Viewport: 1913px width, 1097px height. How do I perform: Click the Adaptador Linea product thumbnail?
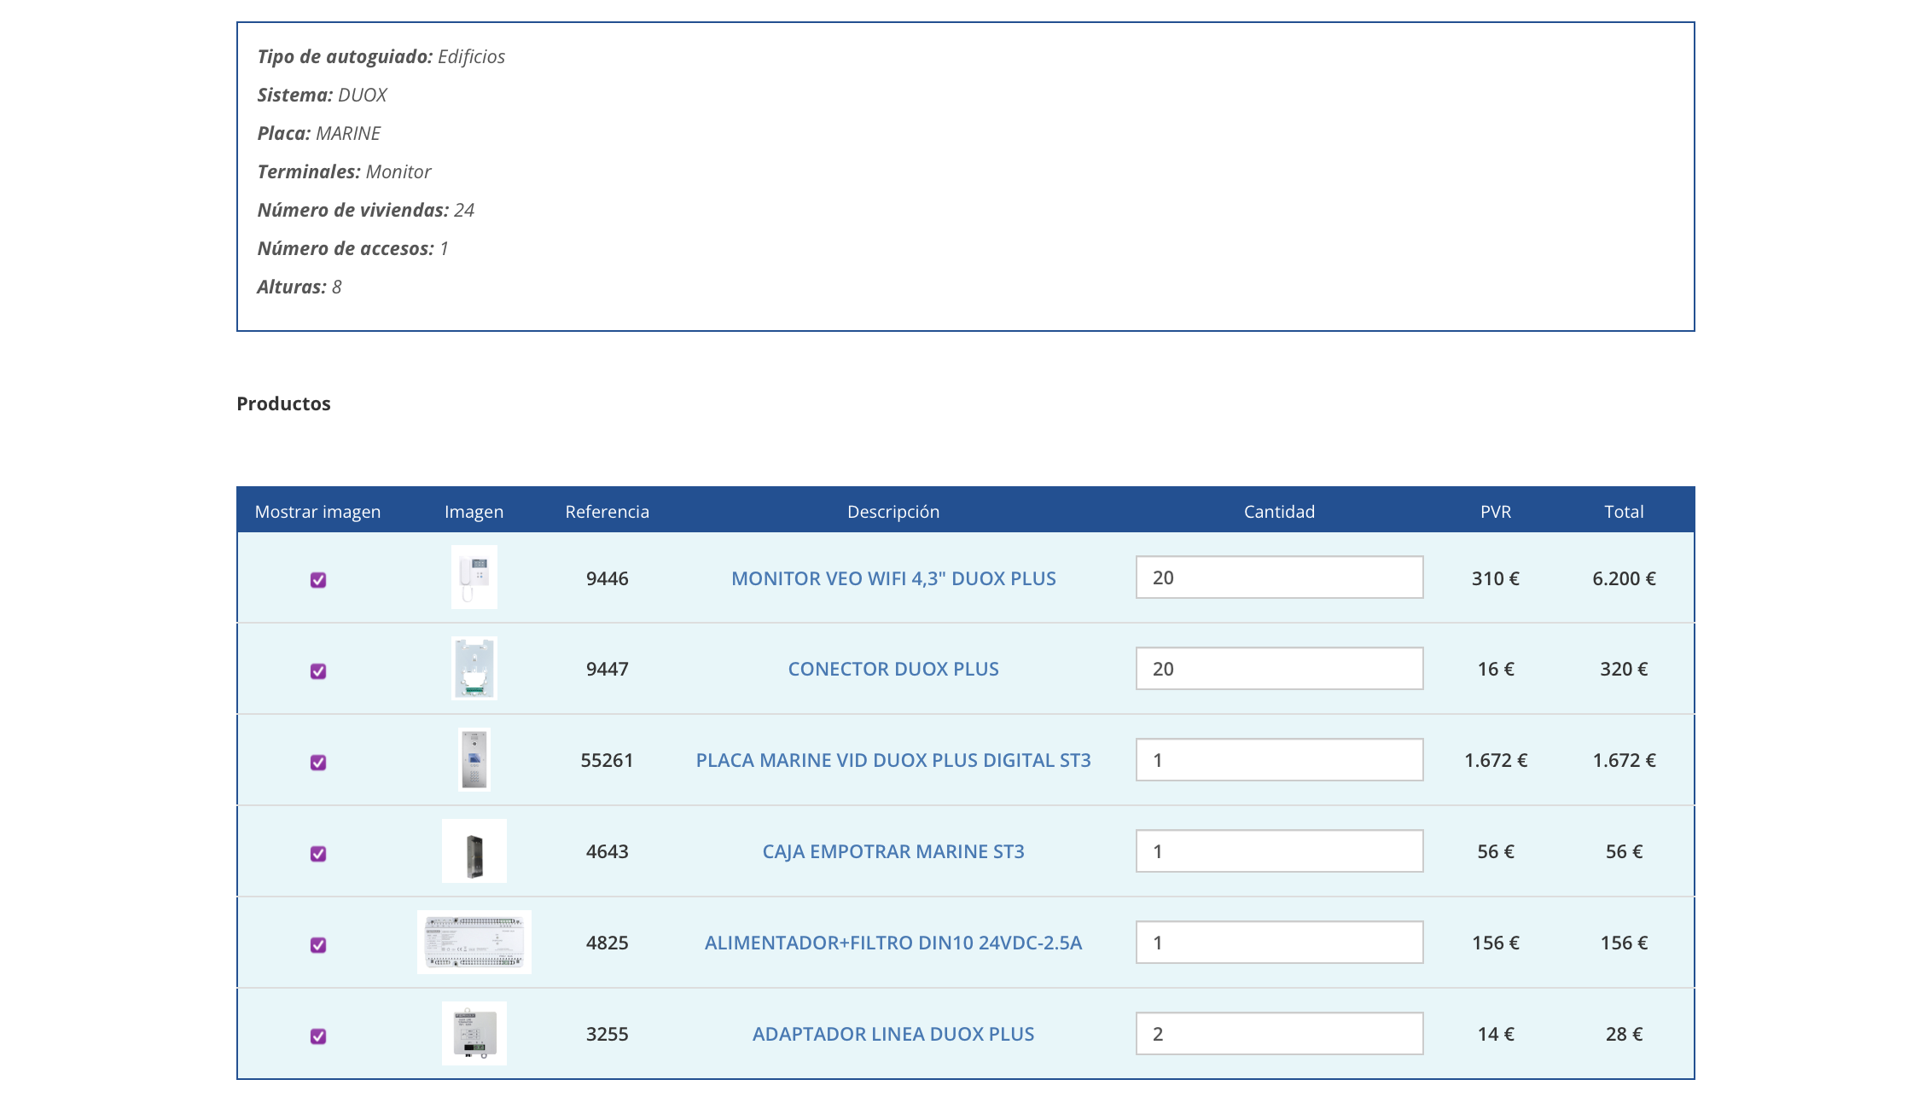(x=474, y=1033)
